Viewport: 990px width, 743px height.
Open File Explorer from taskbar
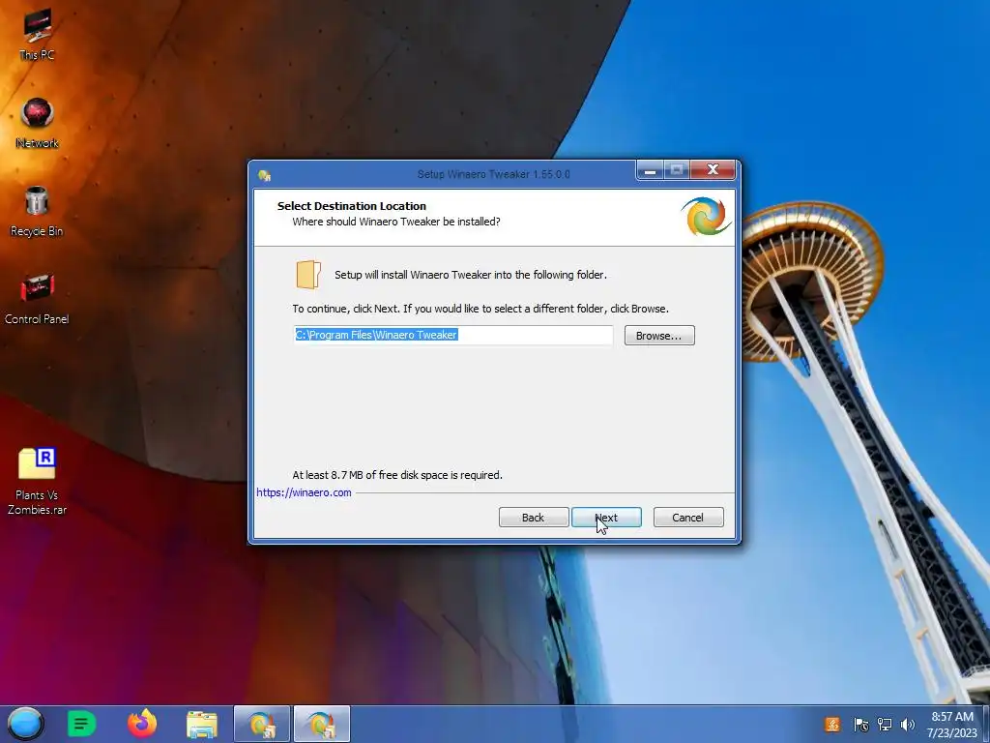[x=202, y=724]
